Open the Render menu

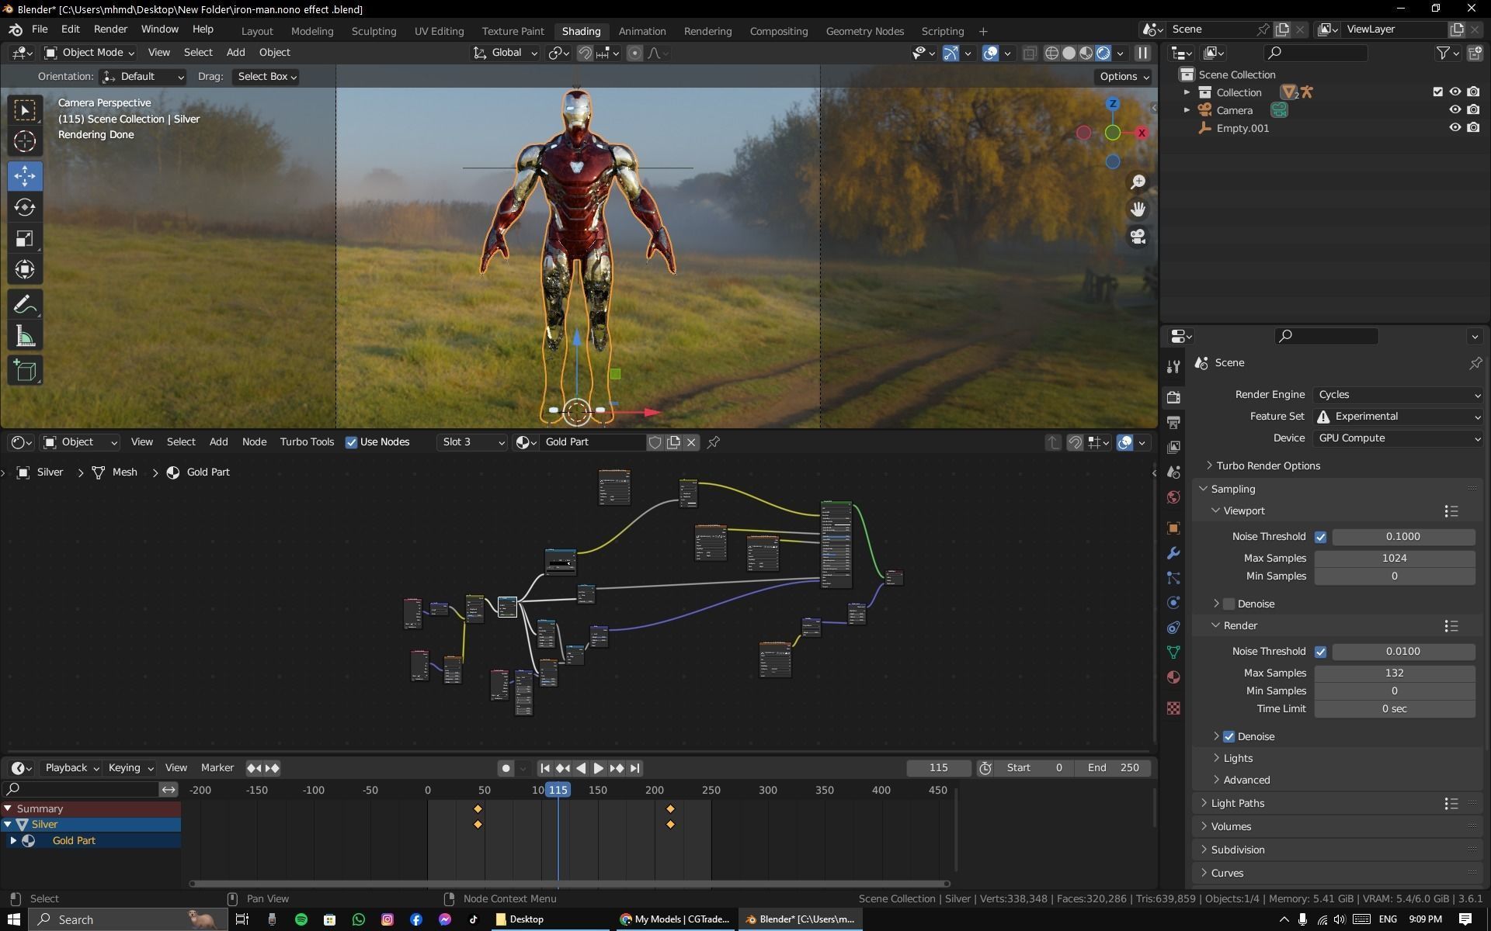point(110,29)
